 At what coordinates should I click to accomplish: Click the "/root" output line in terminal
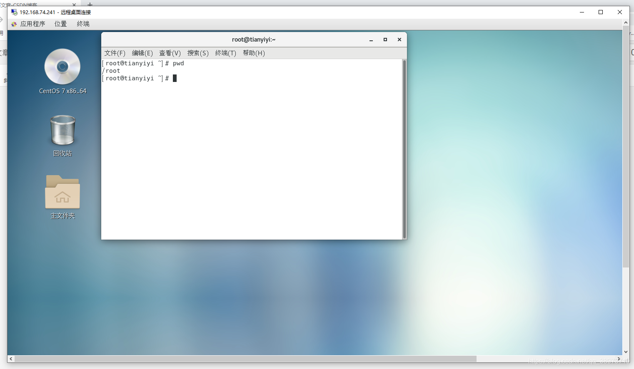point(111,71)
